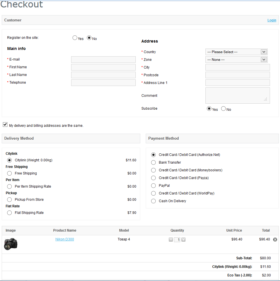Decrease the Nikon D300 quantity with the minus icon

point(171,240)
